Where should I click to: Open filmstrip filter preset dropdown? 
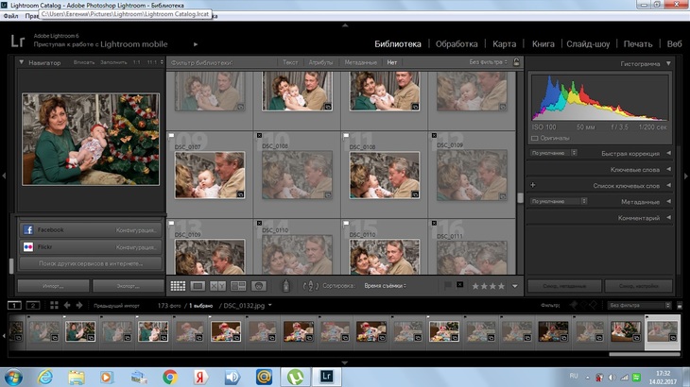click(x=640, y=305)
